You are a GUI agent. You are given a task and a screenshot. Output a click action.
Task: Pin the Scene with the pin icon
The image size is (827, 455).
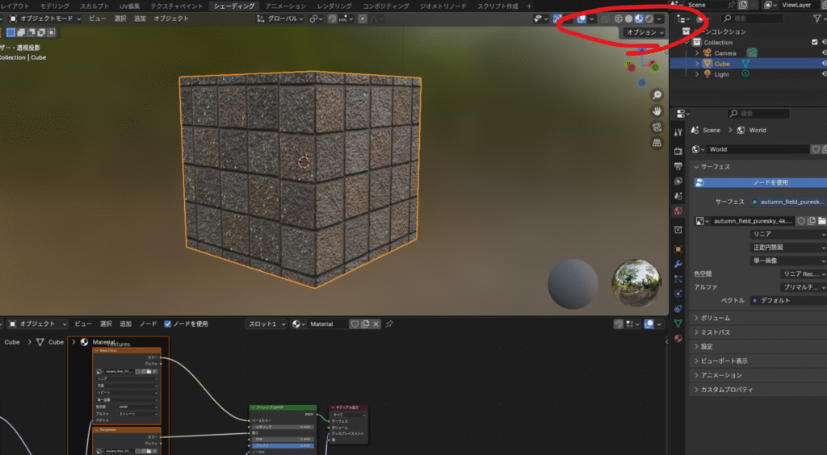(x=731, y=5)
